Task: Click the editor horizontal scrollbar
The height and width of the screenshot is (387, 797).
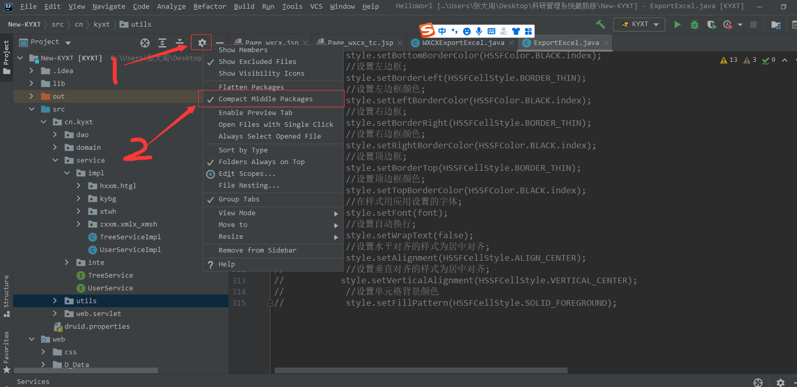Action: [421, 370]
